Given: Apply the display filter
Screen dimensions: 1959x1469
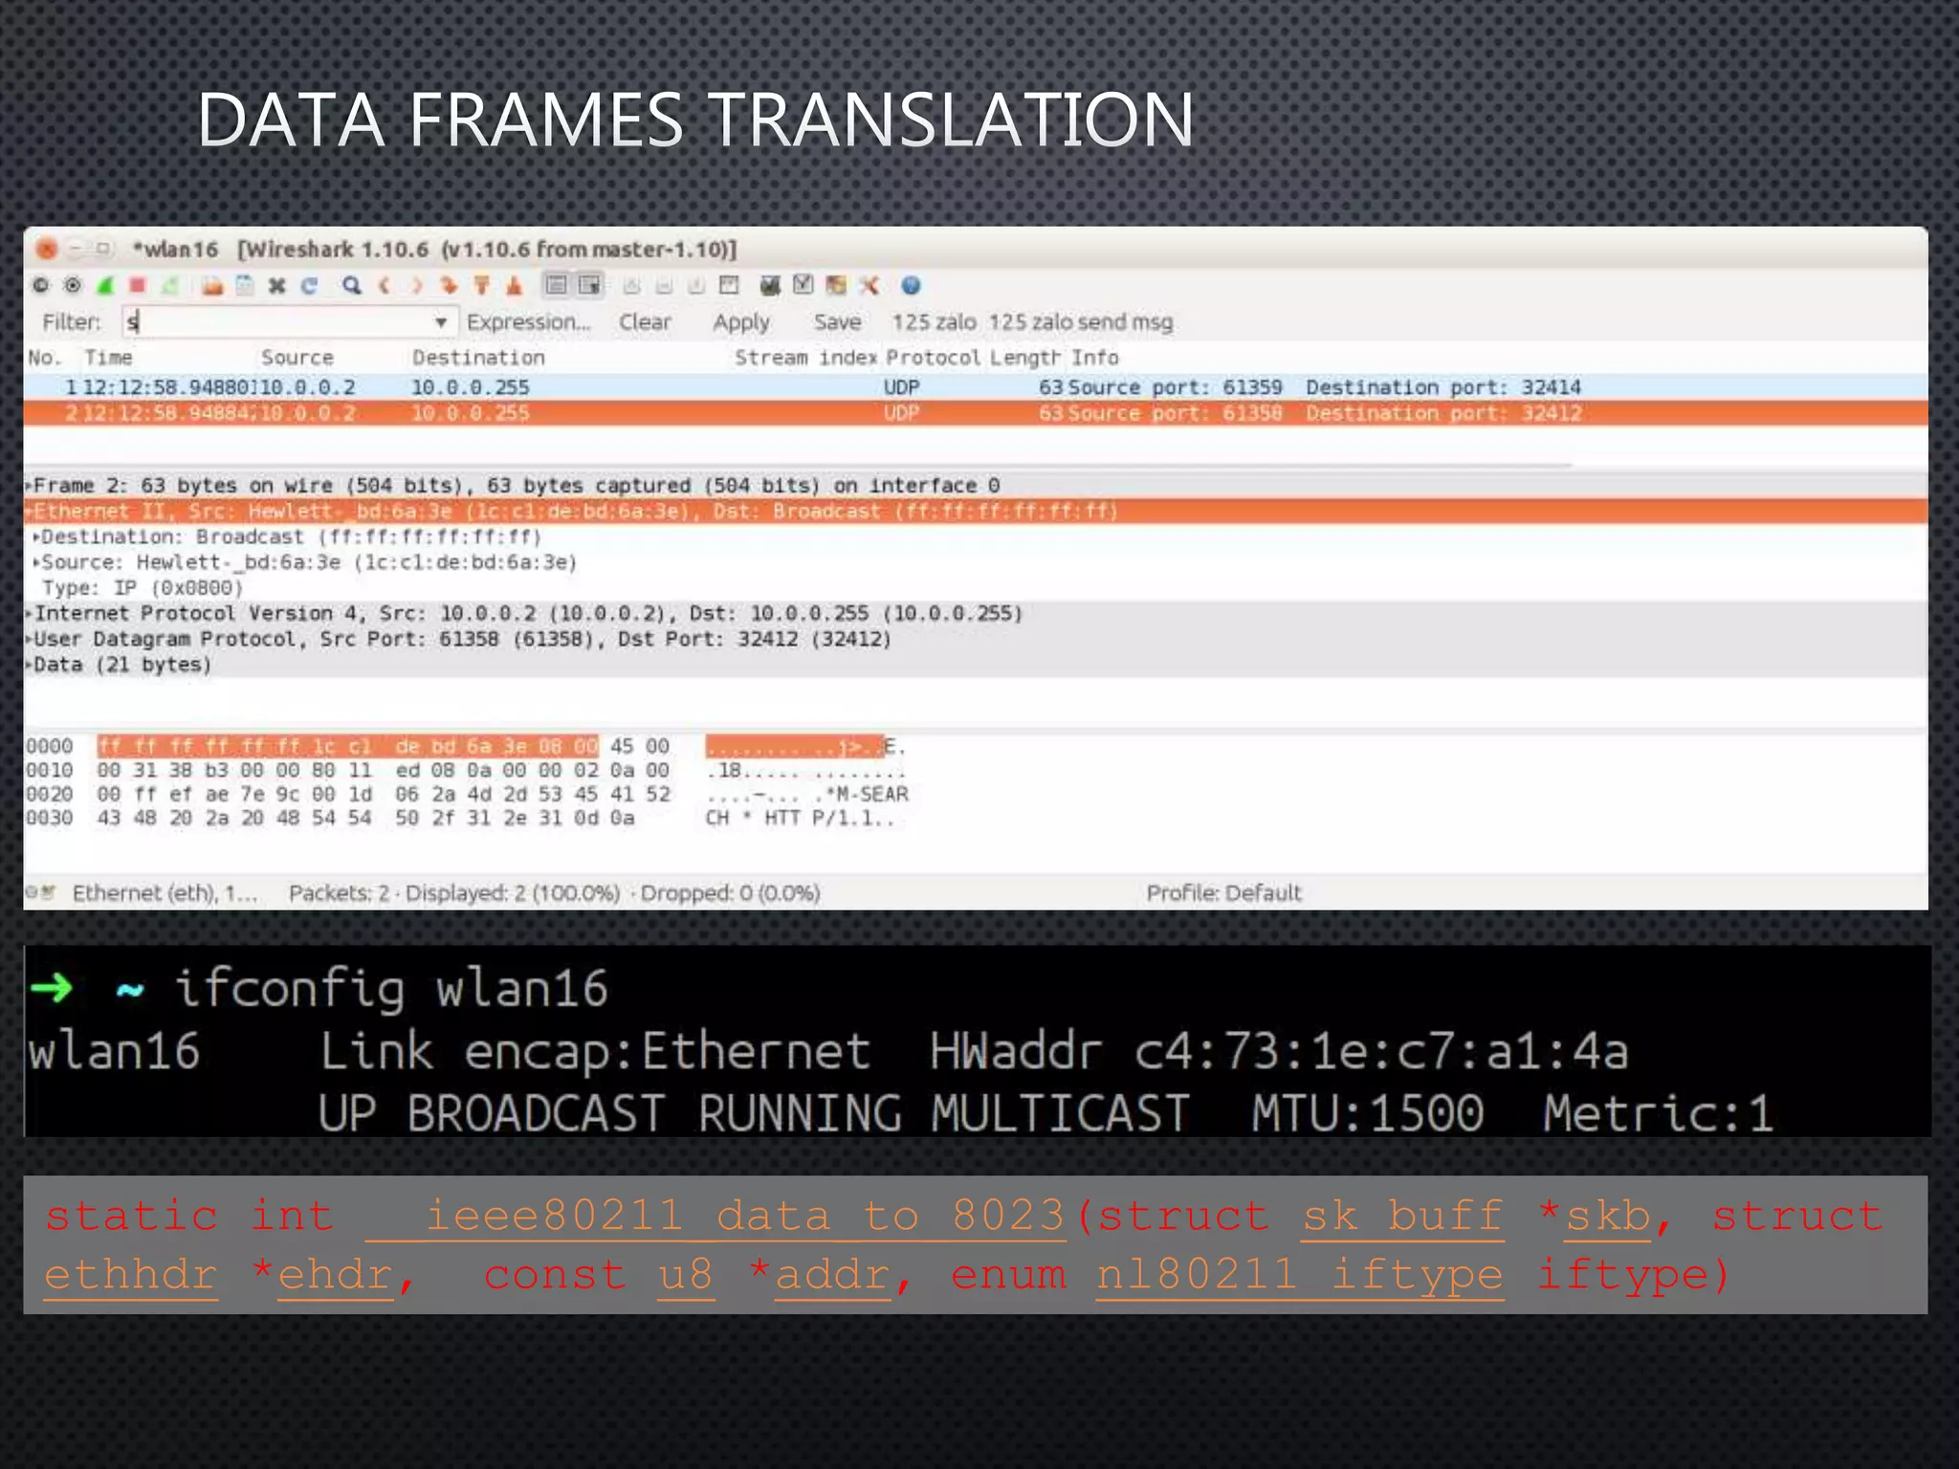Looking at the screenshot, I should 741,323.
